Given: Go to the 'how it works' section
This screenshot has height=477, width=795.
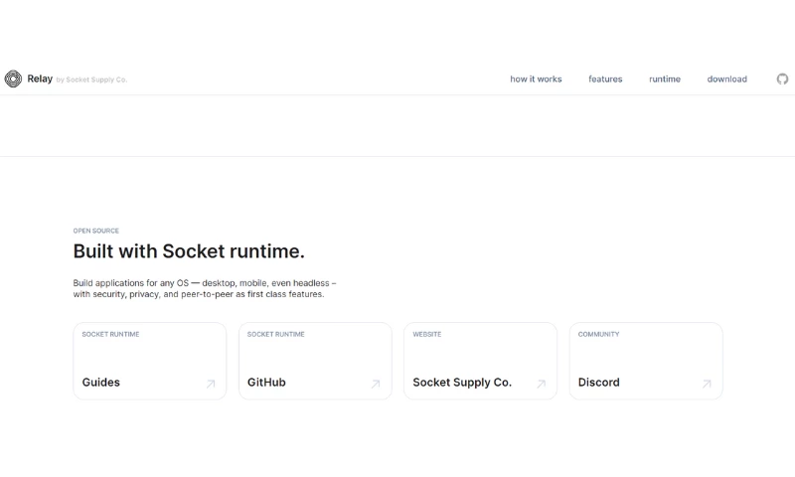Looking at the screenshot, I should click(x=536, y=79).
